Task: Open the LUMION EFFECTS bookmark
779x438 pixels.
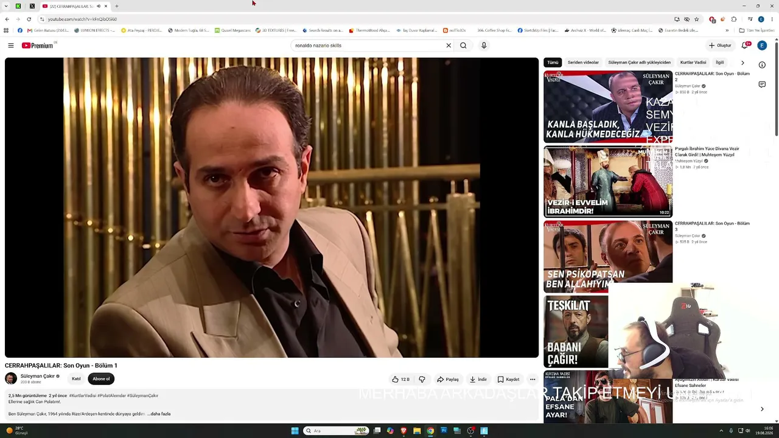Action: pos(94,30)
